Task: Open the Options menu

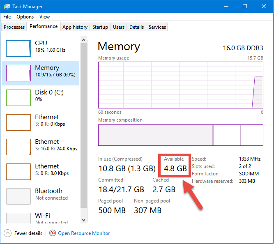Action: coord(25,17)
